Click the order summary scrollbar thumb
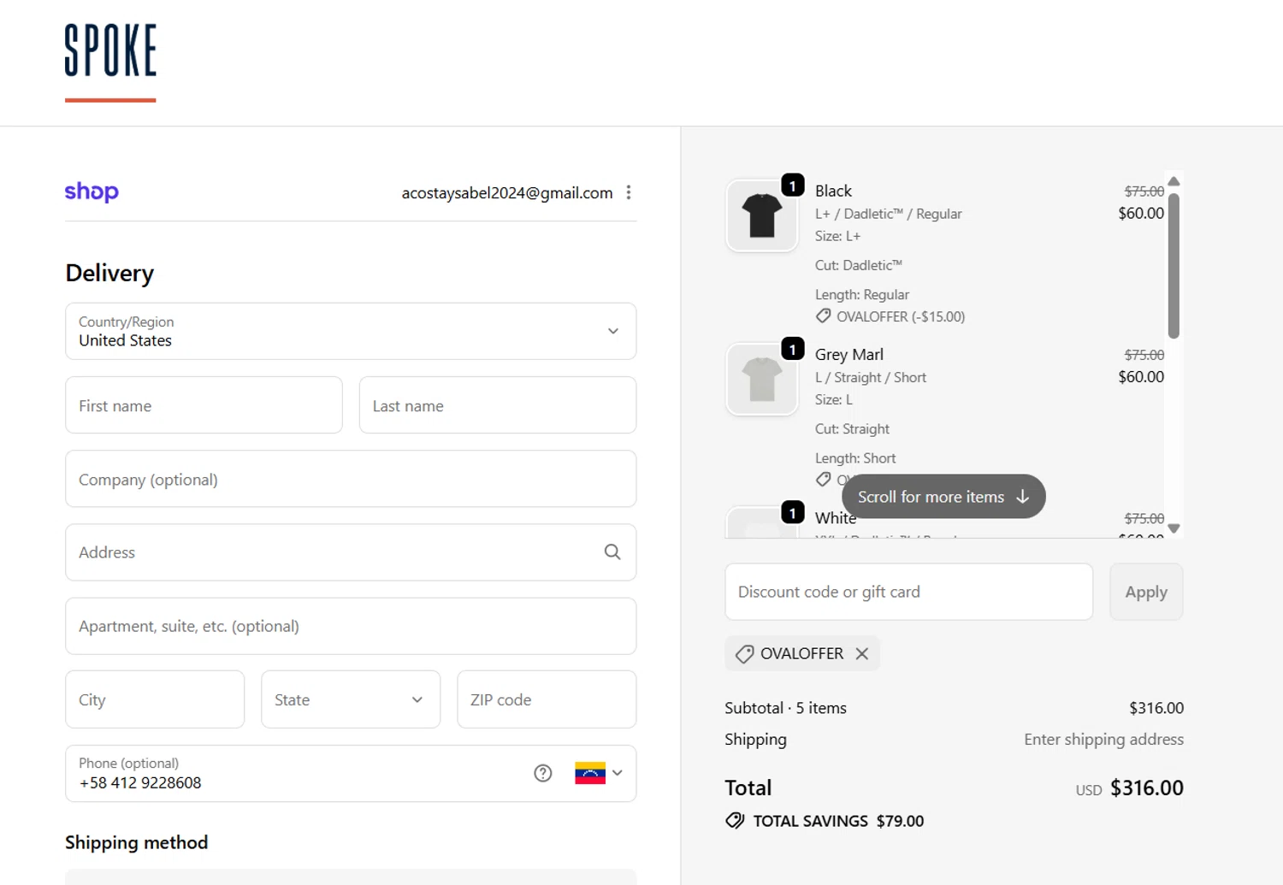Screen dimensions: 1283x885 tap(1174, 266)
